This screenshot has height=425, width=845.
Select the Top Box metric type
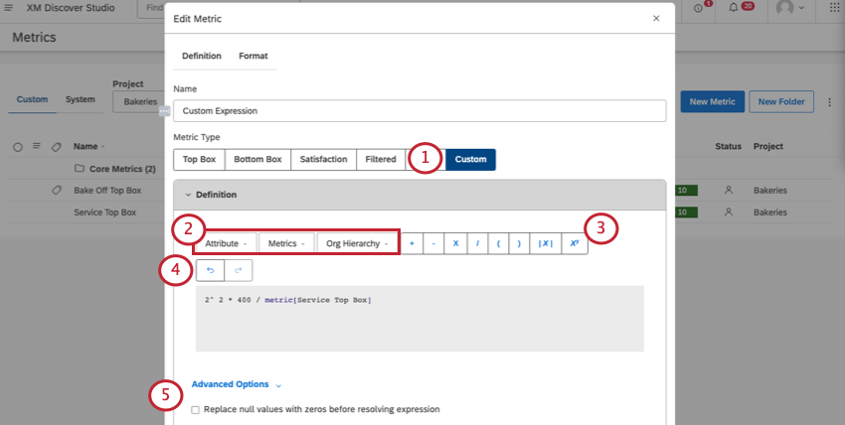pyautogui.click(x=199, y=159)
